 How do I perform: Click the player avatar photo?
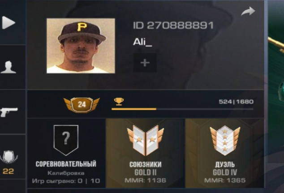(x=81, y=46)
